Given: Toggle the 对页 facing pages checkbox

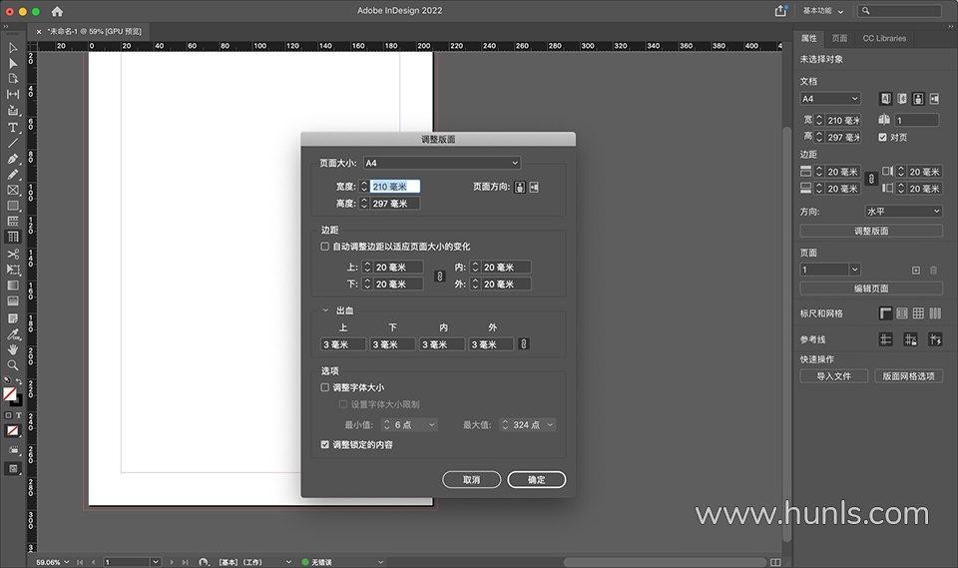Looking at the screenshot, I should click(x=883, y=138).
